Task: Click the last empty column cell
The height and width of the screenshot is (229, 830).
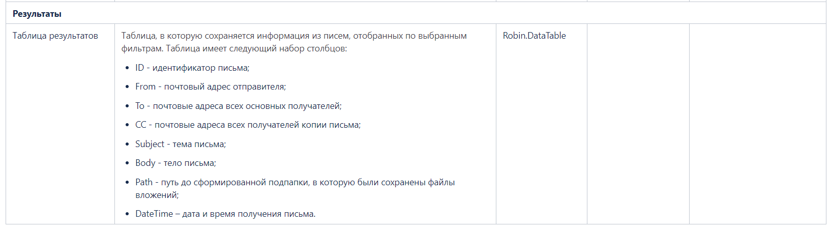Action: (x=757, y=124)
